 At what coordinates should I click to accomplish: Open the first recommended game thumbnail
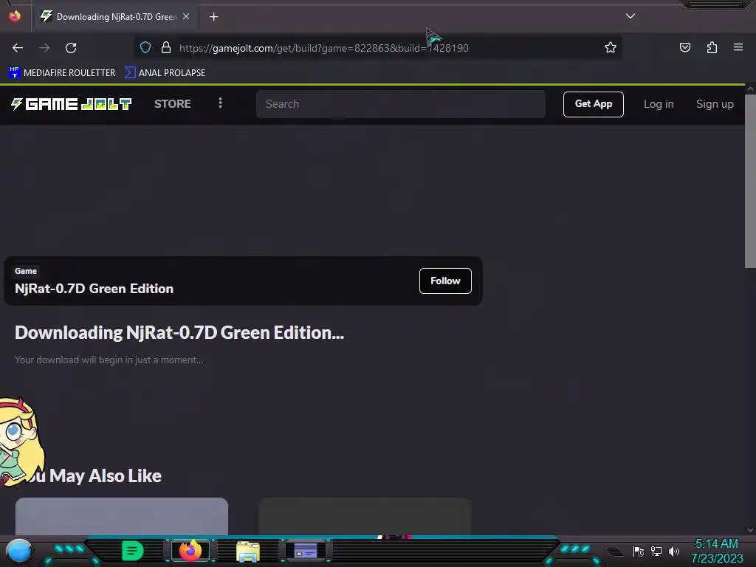point(122,516)
